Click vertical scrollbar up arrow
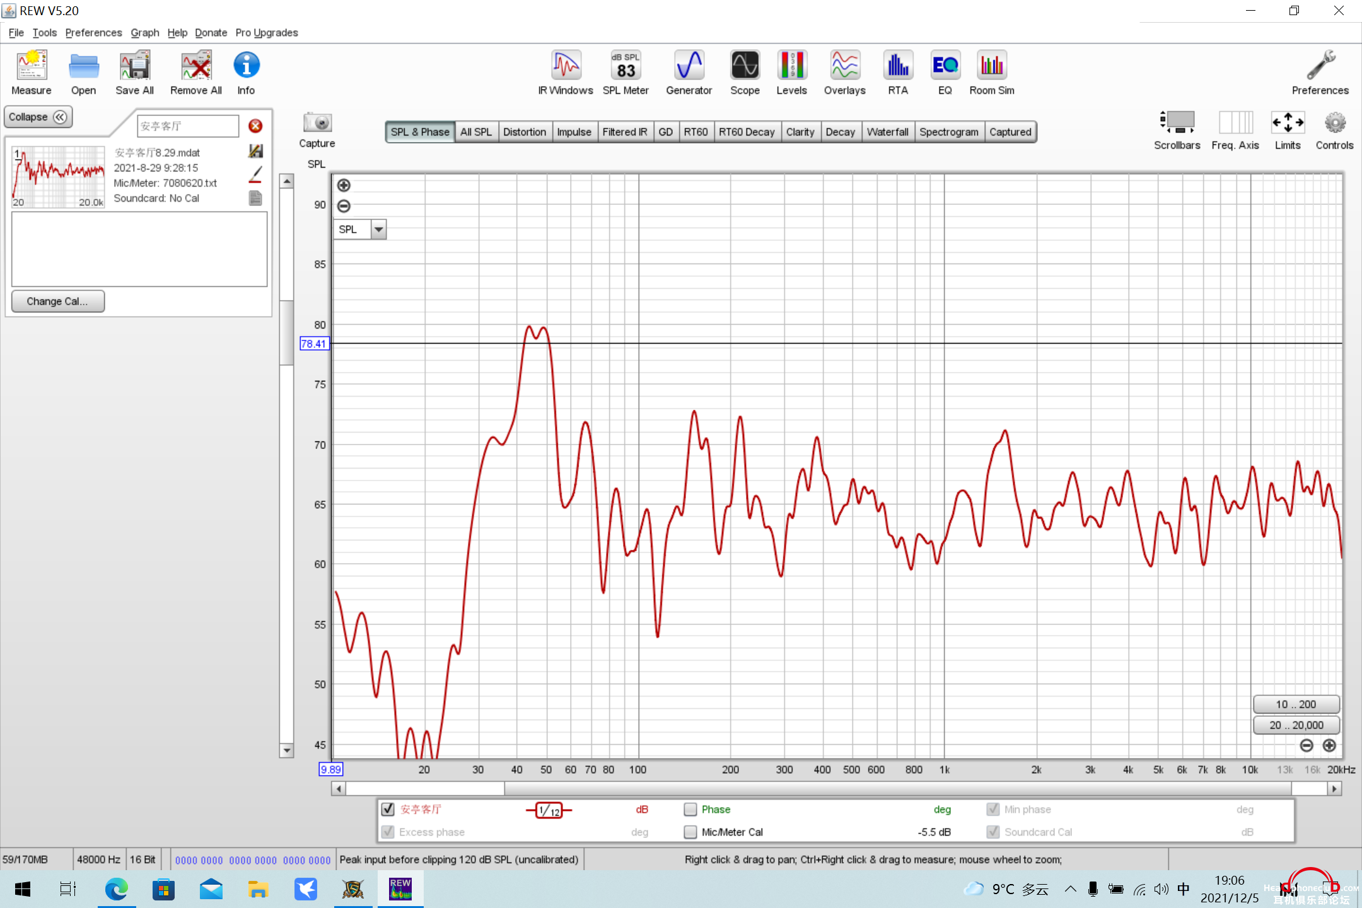The height and width of the screenshot is (908, 1362). (287, 182)
